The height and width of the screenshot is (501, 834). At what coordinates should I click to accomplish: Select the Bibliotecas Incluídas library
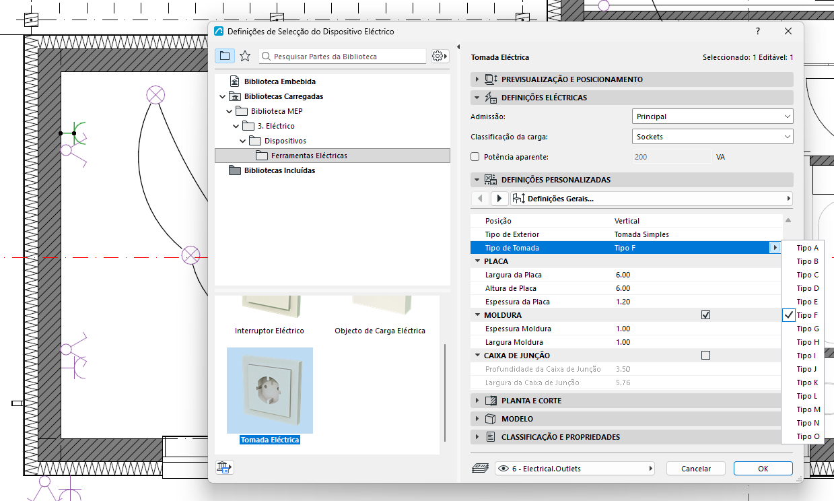coord(280,170)
